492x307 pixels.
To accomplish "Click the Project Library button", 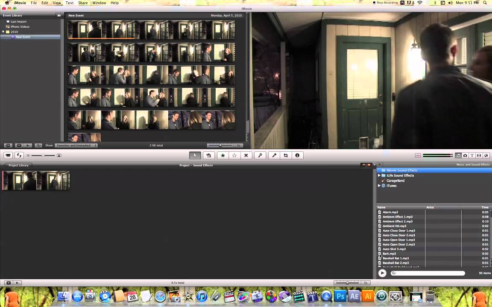I will (x=18, y=165).
